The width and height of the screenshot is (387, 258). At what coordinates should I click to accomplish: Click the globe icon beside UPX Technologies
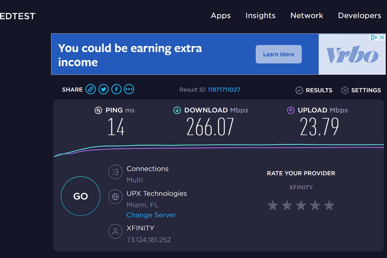coord(115,197)
